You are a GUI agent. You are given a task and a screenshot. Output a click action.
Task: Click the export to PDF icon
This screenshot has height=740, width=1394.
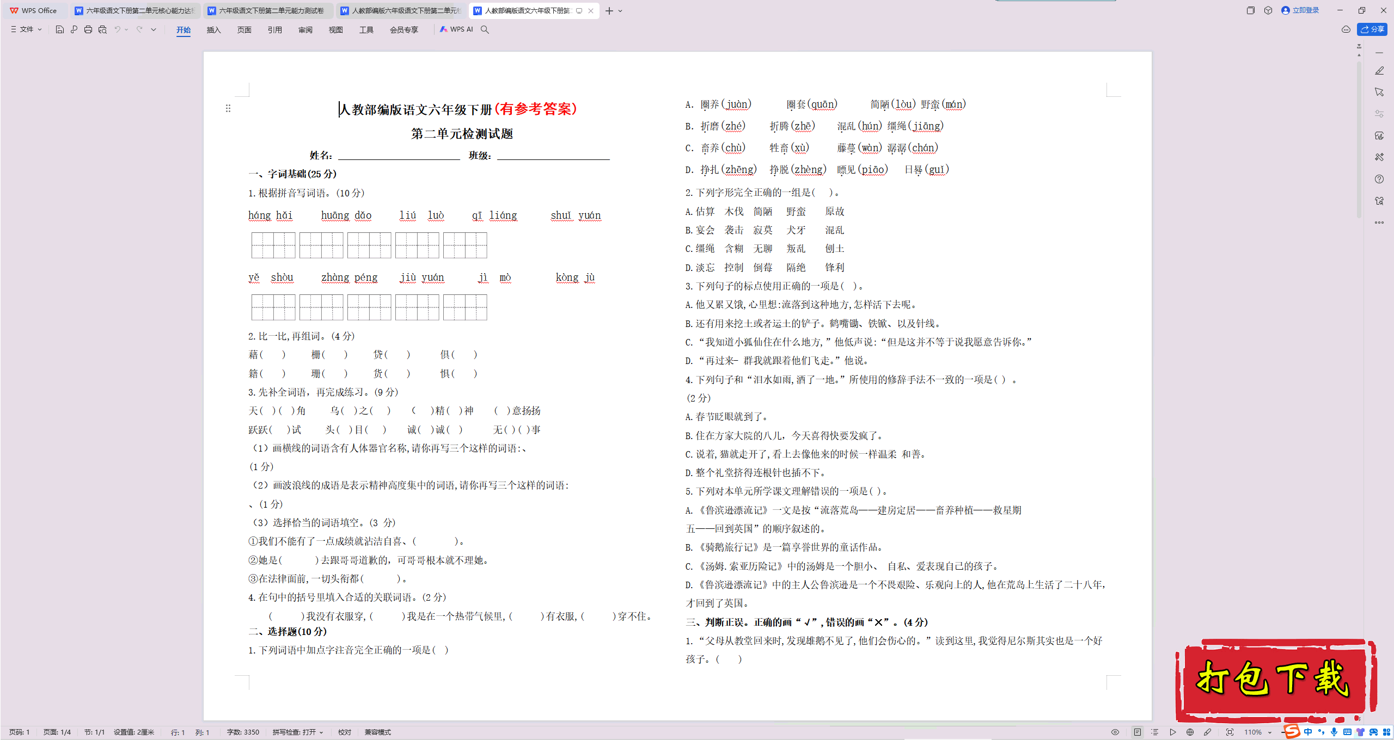(74, 29)
